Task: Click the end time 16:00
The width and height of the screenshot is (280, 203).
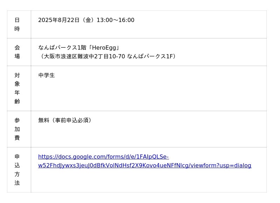Action: 126,20
